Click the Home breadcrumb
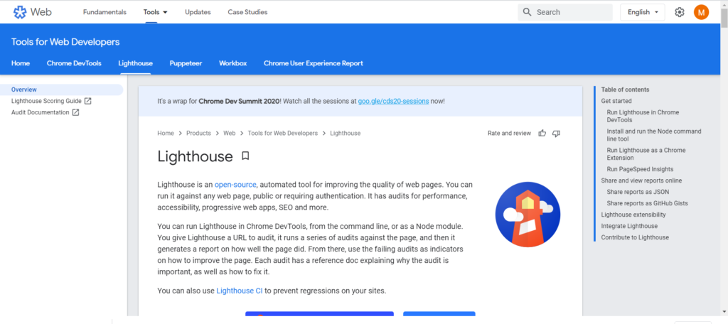 (x=165, y=133)
